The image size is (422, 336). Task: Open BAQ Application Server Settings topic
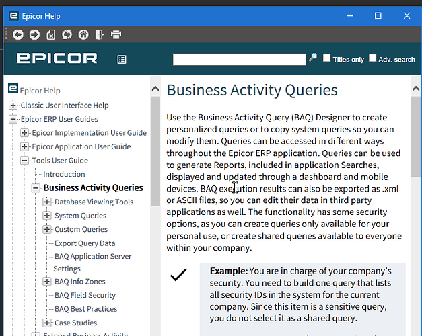pos(92,263)
